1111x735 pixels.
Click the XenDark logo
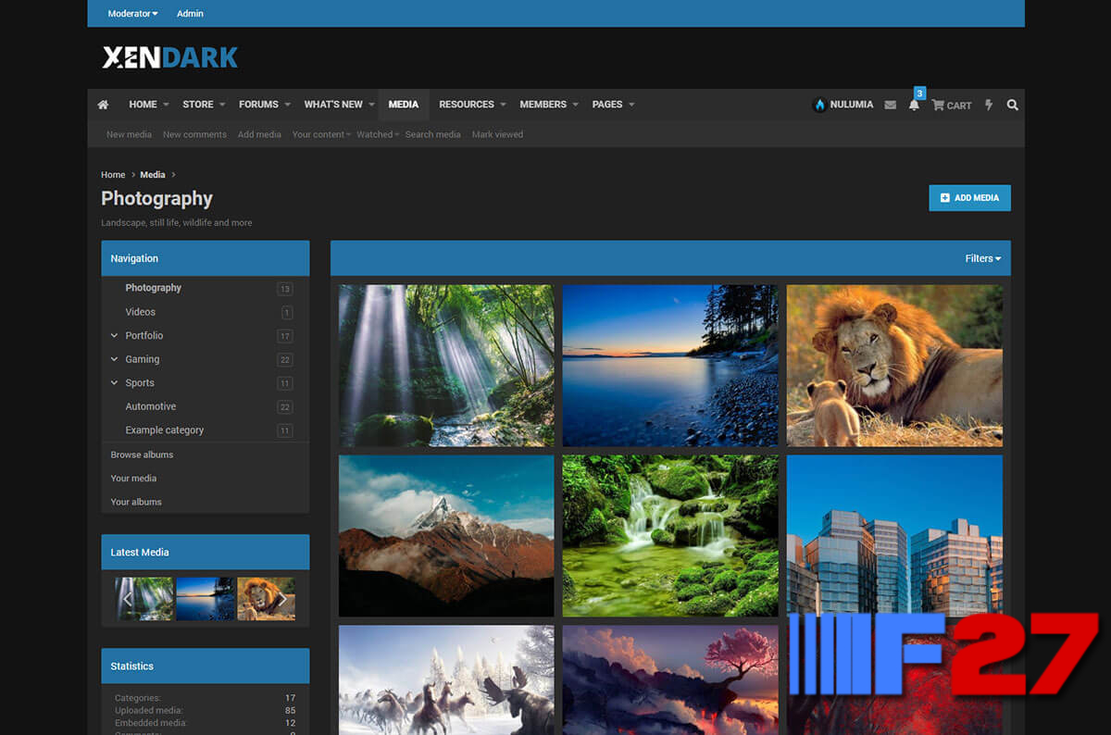coord(169,57)
